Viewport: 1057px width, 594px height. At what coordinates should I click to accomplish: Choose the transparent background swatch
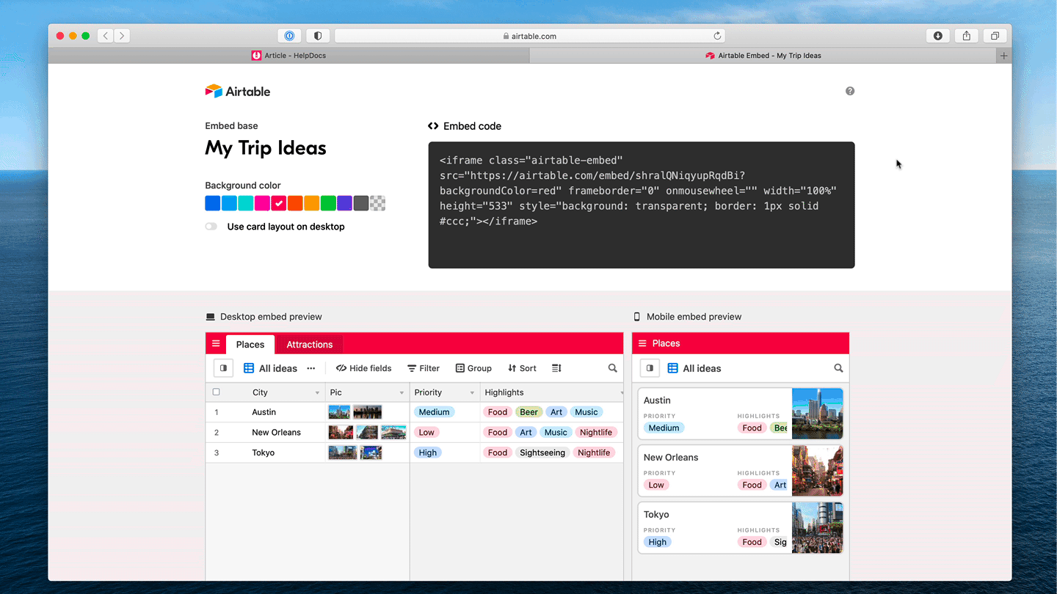pos(377,203)
